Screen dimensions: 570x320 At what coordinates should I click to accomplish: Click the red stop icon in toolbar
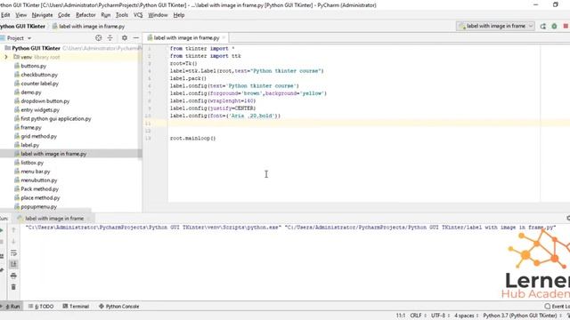tap(566, 26)
